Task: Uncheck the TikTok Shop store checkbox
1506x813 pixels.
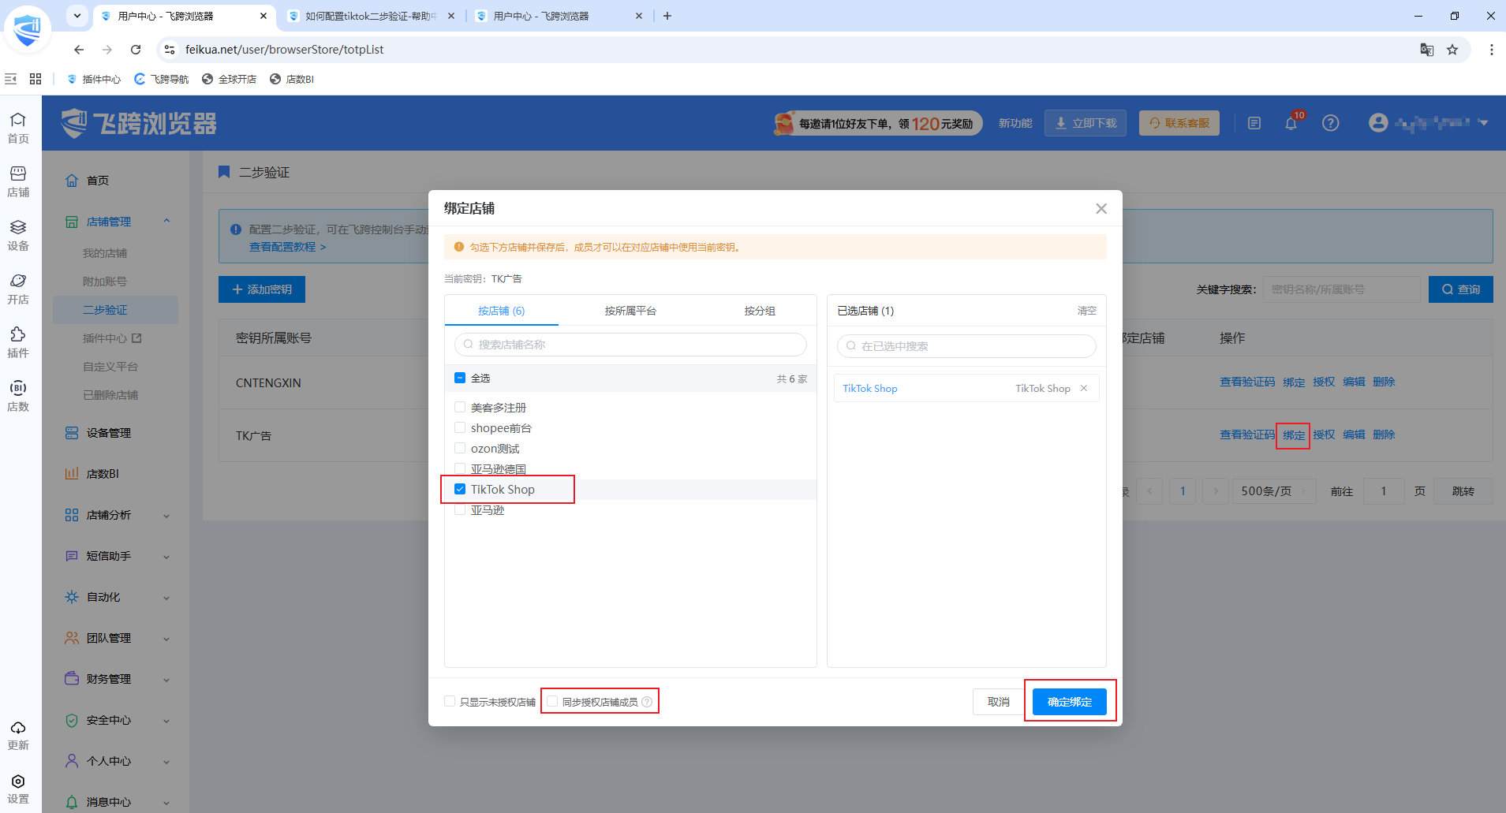Action: coord(460,489)
